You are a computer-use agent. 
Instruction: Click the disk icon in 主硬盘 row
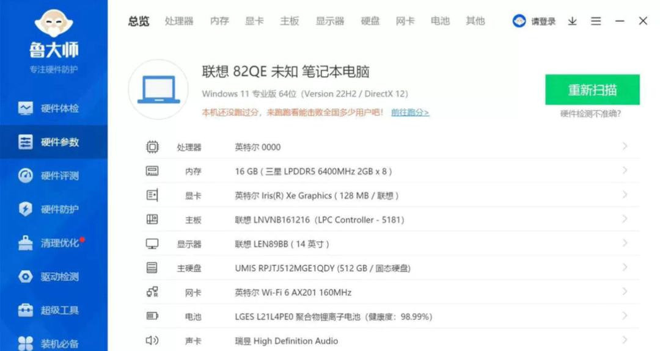(152, 268)
